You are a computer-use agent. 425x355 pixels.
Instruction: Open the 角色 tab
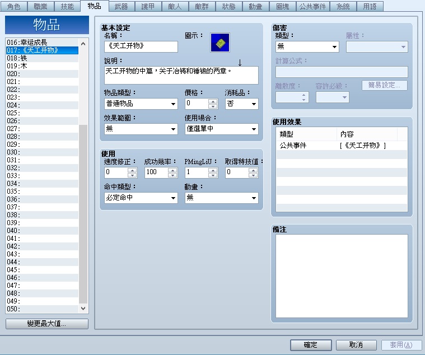click(x=14, y=6)
